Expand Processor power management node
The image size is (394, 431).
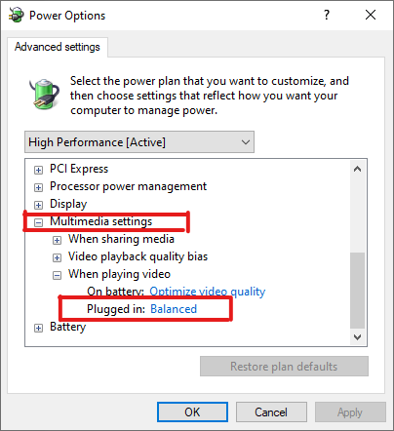(x=38, y=187)
